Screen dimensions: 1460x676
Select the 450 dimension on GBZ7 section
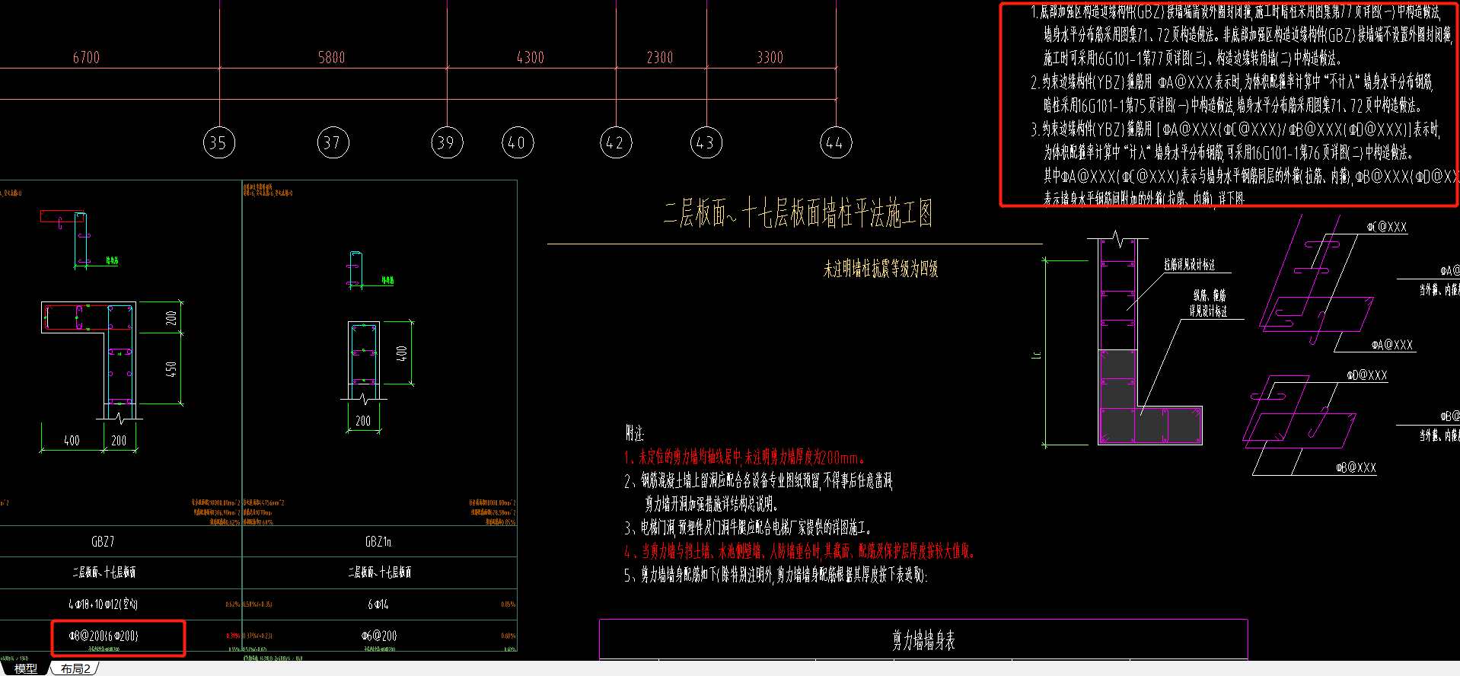pyautogui.click(x=171, y=369)
